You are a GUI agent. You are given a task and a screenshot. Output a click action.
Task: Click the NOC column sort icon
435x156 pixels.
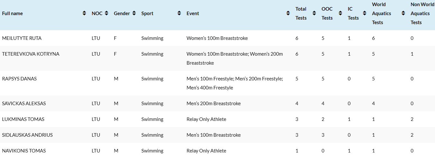[x=106, y=14]
